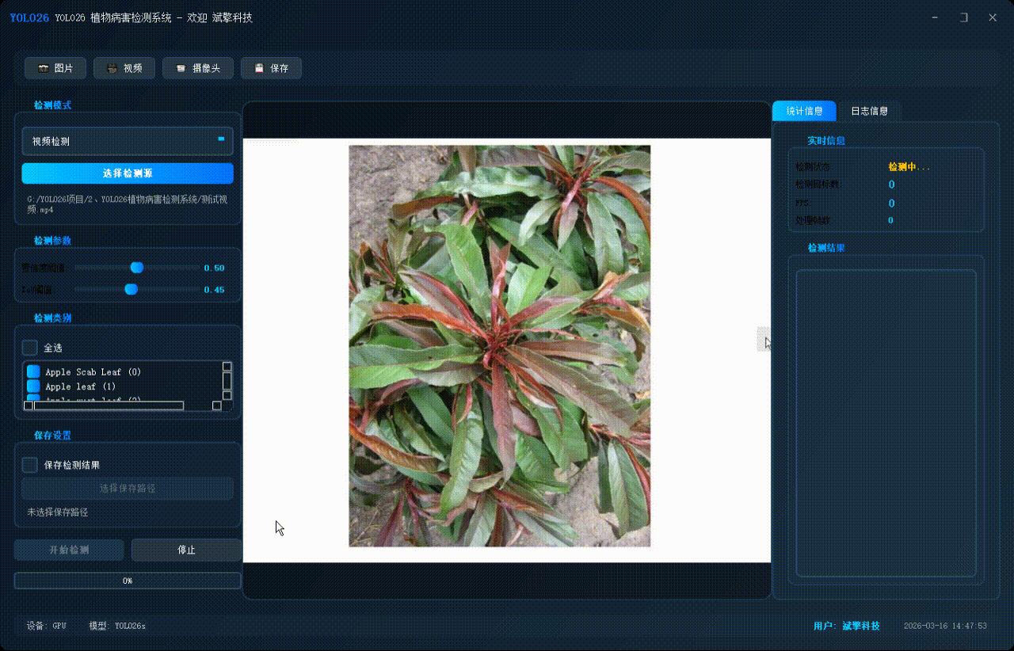Viewport: 1014px width, 651px height.
Task: Click inside the 检测结果 results list box
Action: click(886, 423)
